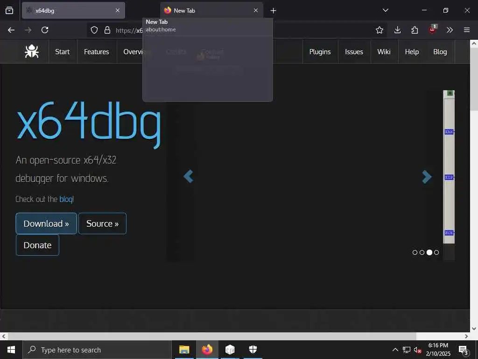Click the forward navigation arrow

pos(28,30)
